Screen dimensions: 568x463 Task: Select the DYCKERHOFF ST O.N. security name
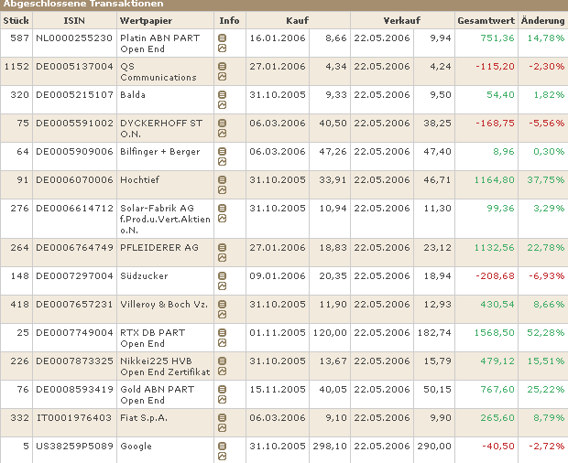[x=161, y=128]
